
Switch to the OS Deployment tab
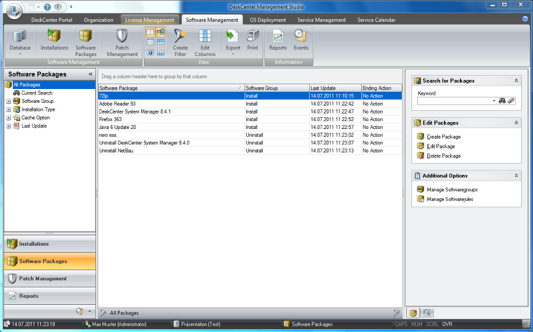pyautogui.click(x=268, y=20)
